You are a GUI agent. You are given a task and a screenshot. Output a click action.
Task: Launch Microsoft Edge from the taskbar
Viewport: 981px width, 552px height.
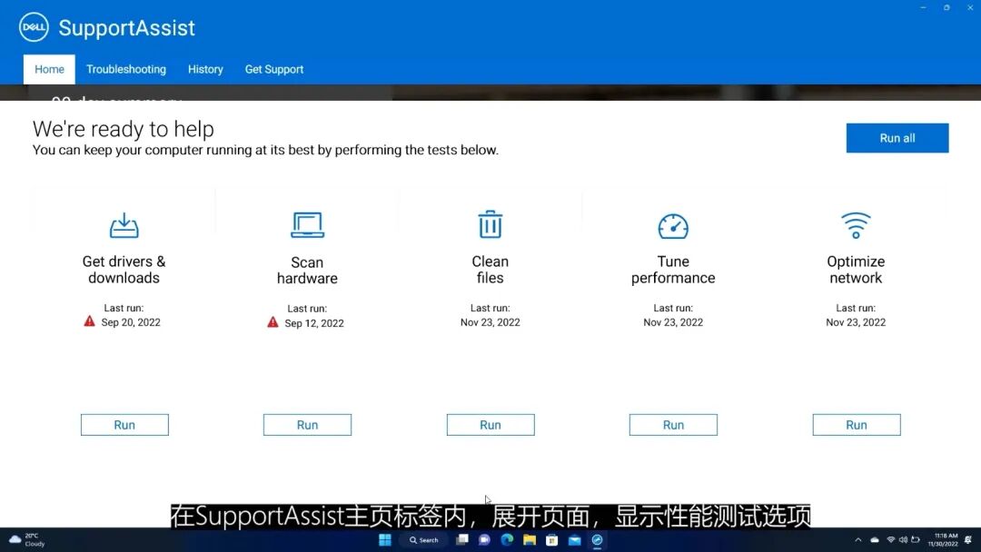(507, 539)
